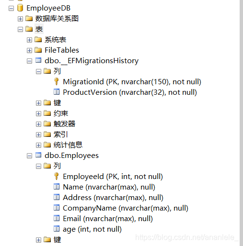Screen dimensions: 243x246
Task: Click the EmployeeDB database cylinder icon
Action: point(20,8)
